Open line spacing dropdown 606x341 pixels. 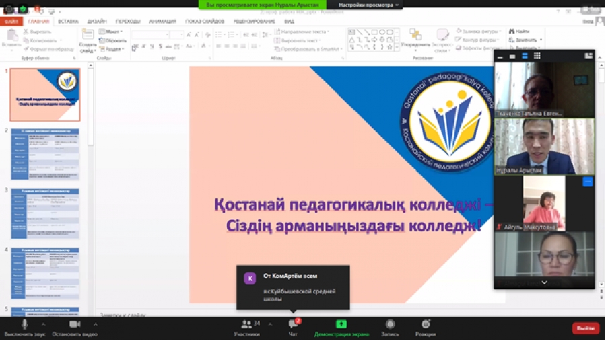(x=265, y=35)
